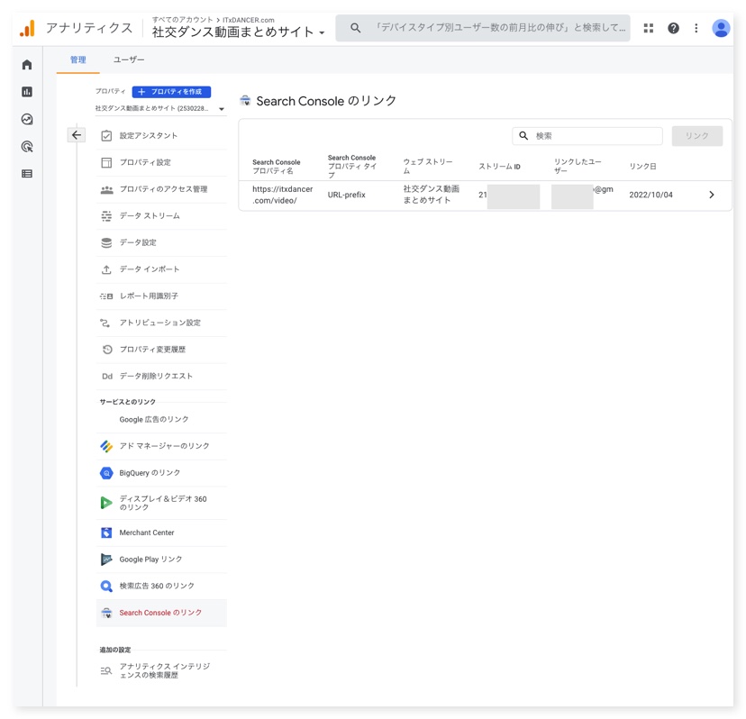Collapse admin menu with back arrow button
746x719 pixels.
pos(77,135)
